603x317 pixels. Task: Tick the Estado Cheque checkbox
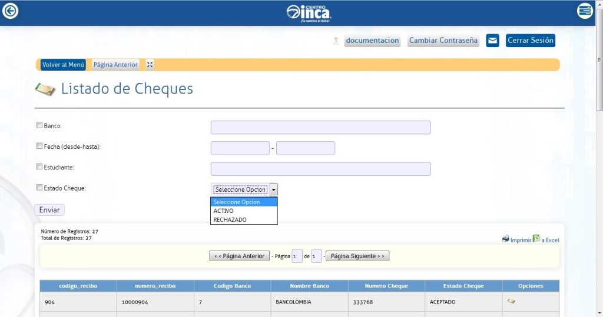click(x=39, y=188)
